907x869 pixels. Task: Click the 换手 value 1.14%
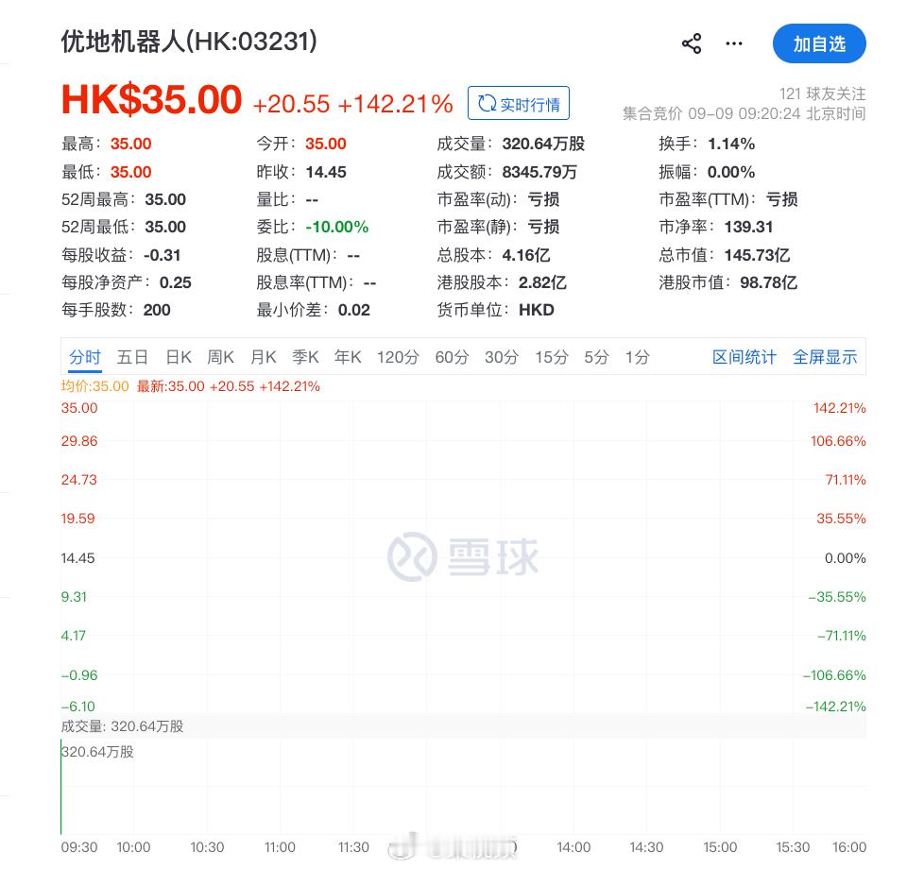pos(731,144)
